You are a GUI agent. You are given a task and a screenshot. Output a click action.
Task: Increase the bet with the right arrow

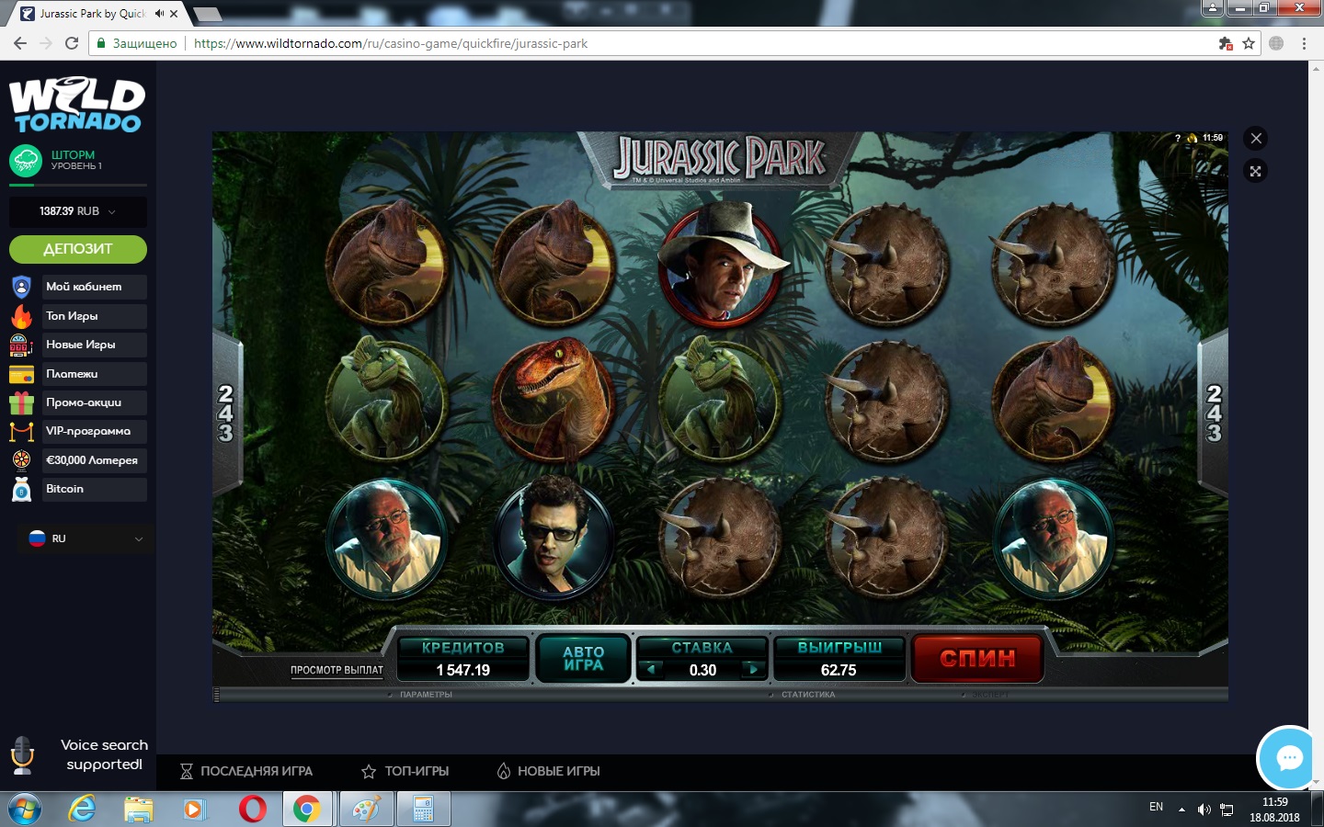pyautogui.click(x=754, y=670)
